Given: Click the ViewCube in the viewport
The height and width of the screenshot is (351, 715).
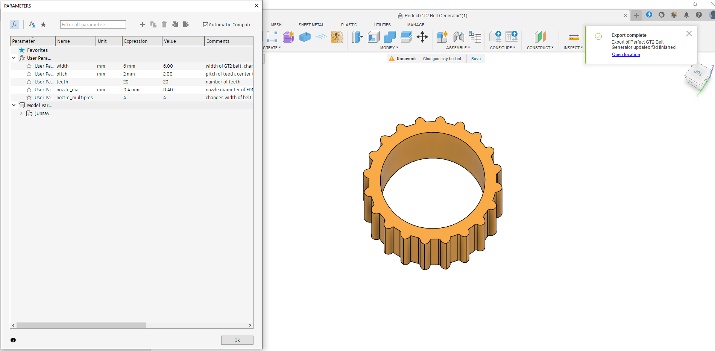Looking at the screenshot, I should (698, 76).
